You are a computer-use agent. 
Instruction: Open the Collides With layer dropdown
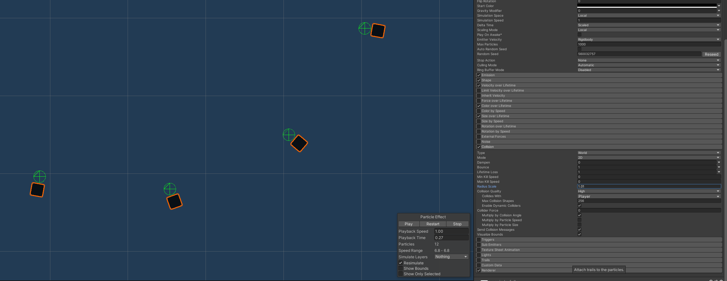648,196
